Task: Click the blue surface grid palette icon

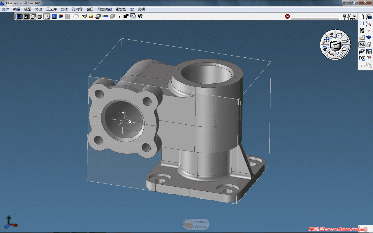Action: [x=369, y=38]
